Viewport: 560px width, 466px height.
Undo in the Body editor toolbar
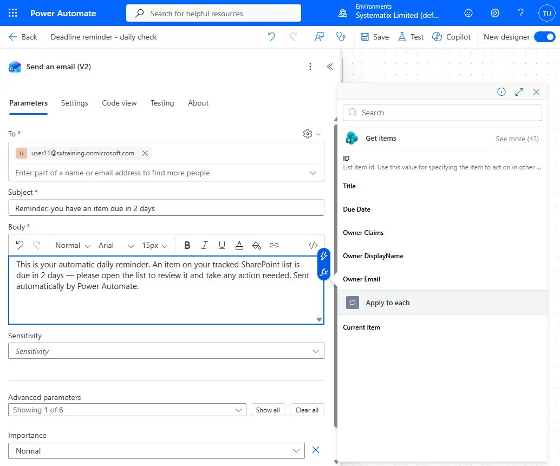(x=19, y=245)
